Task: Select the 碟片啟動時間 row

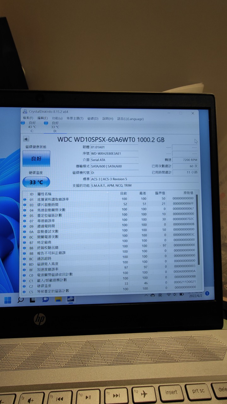Action: (109, 204)
